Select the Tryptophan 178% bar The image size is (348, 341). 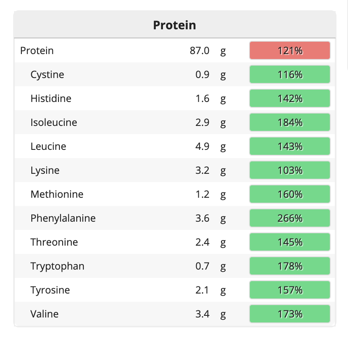[x=289, y=266]
